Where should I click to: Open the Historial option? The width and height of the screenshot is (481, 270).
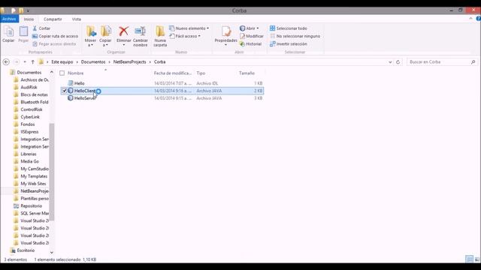250,43
